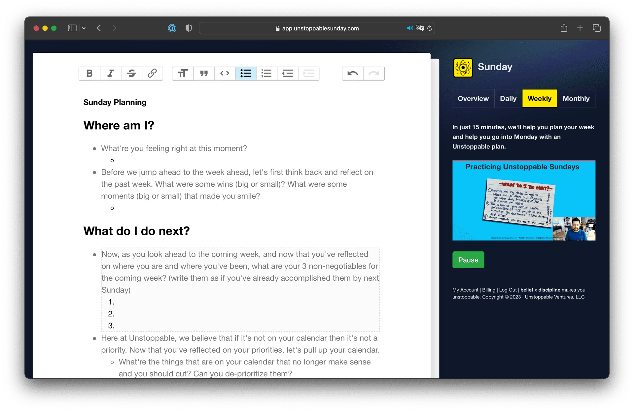Toggle Safari sidebar panel
Viewport: 634px width, 411px height.
tap(72, 28)
